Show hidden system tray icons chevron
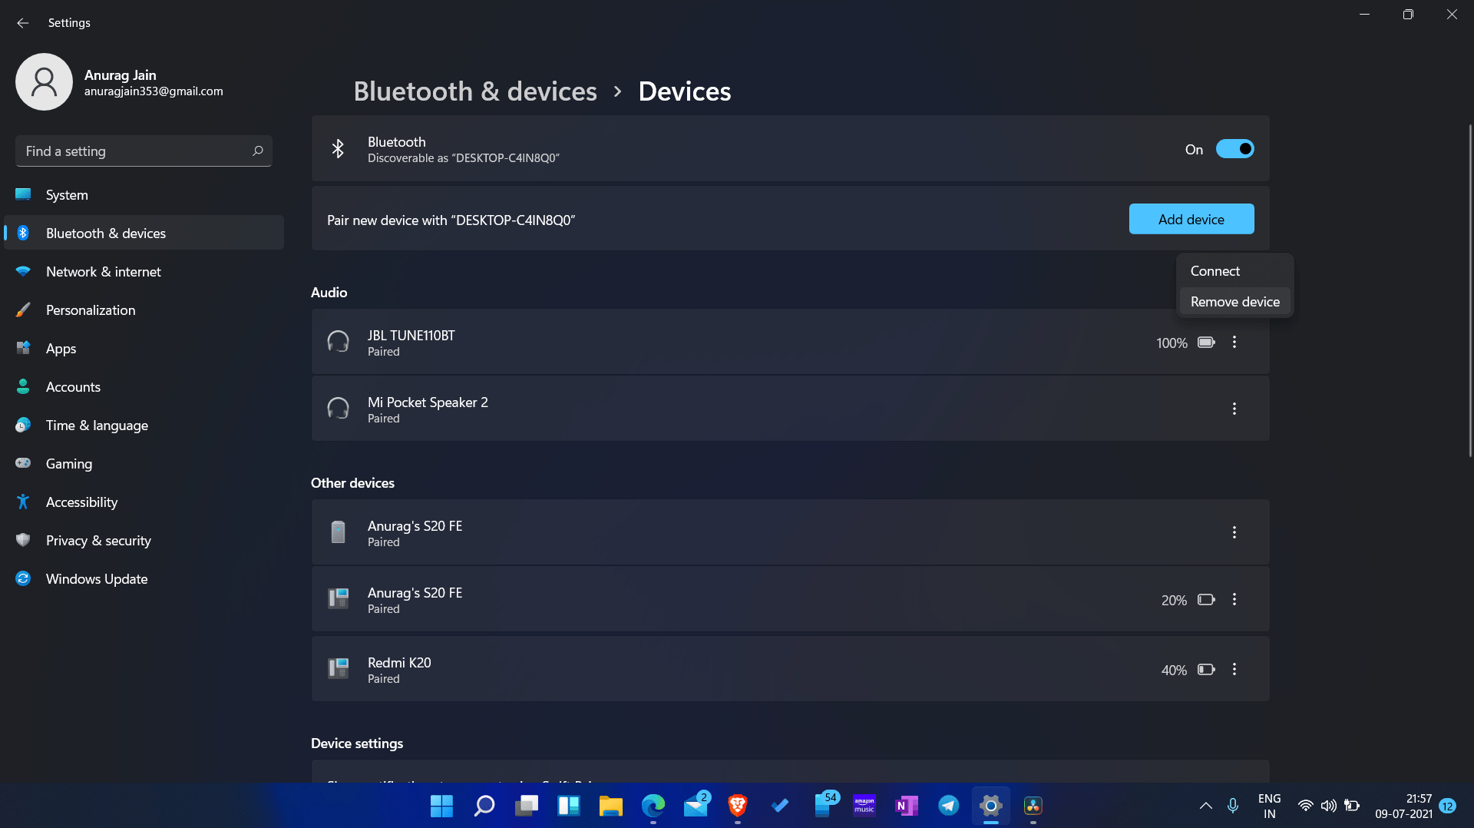 (x=1205, y=806)
